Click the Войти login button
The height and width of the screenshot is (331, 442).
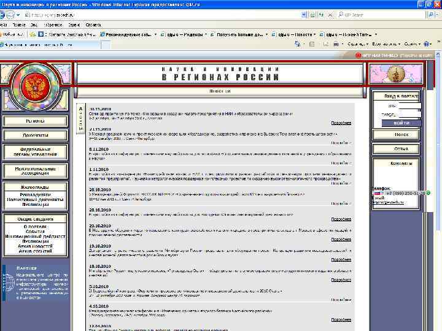coord(401,123)
